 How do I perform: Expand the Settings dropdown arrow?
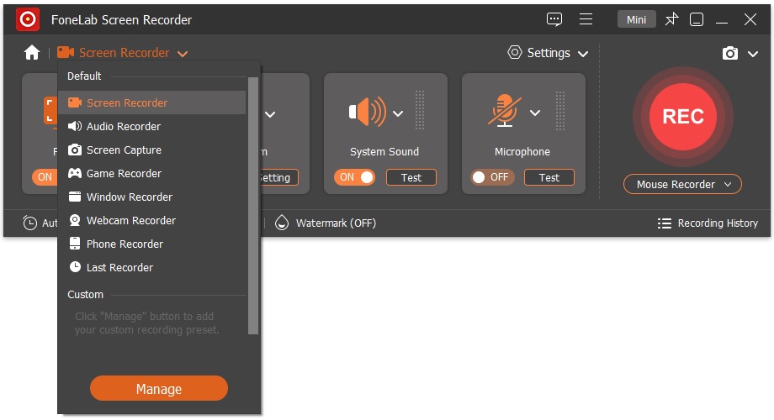583,54
